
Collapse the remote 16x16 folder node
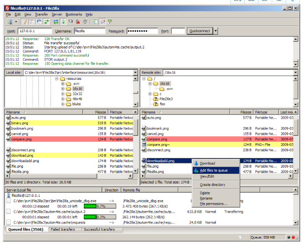(x=150, y=84)
